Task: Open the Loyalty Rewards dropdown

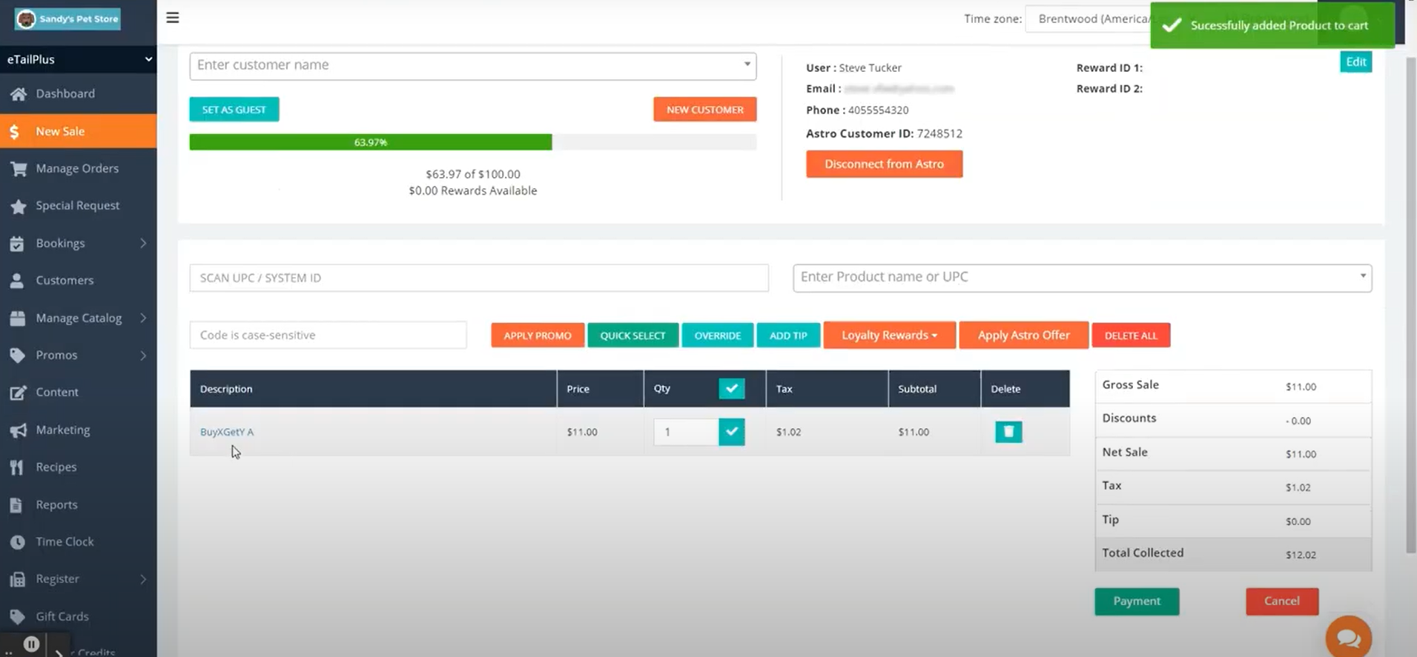Action: [x=888, y=336]
